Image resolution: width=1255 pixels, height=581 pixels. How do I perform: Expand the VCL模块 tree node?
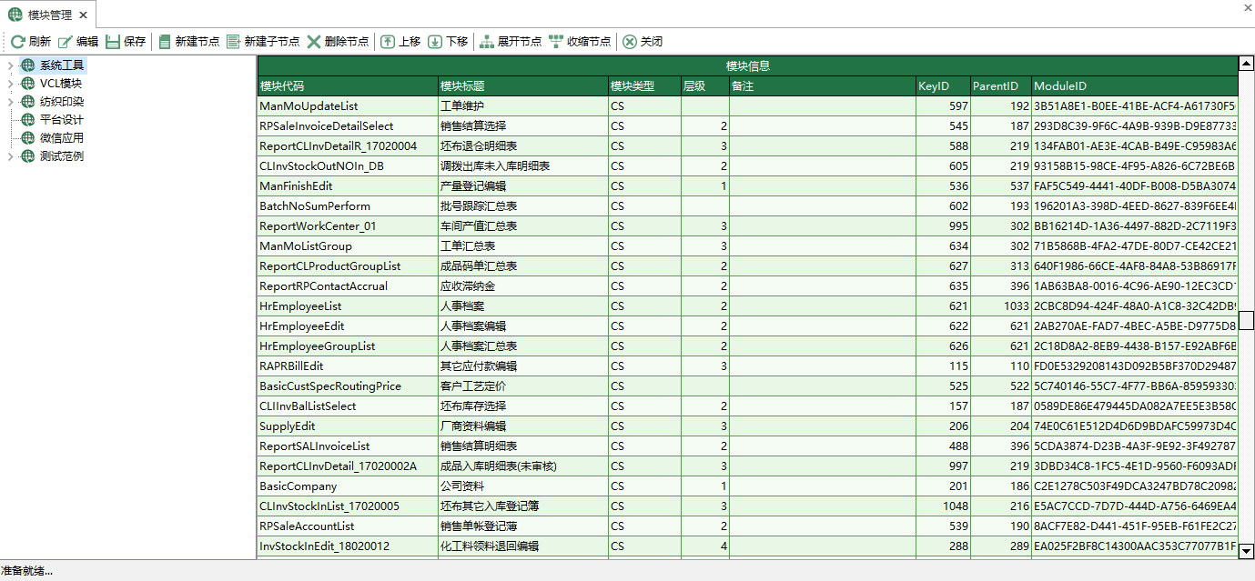(x=10, y=84)
